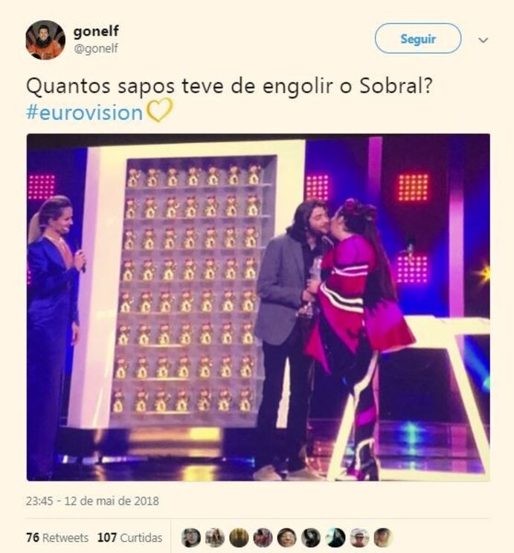Follow the user with Seguir button
This screenshot has height=553, width=514.
pos(418,39)
